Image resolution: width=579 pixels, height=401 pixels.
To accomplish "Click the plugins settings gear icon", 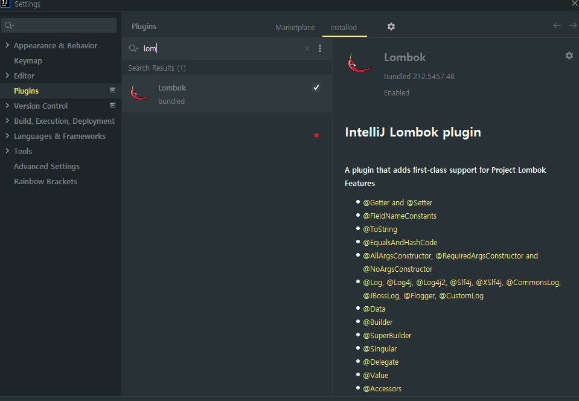I will pos(391,27).
